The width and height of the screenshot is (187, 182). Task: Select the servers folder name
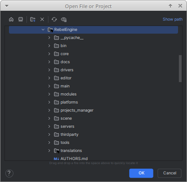click(67, 126)
